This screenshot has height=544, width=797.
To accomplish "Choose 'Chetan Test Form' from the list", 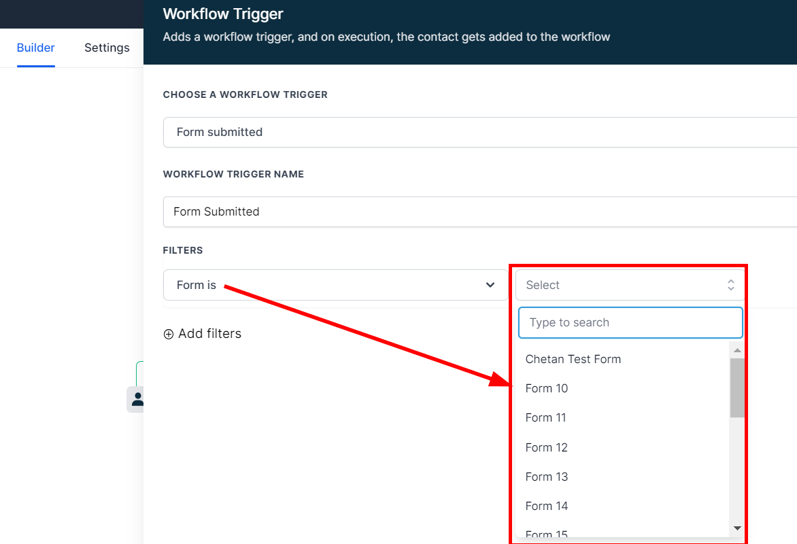I will click(573, 359).
